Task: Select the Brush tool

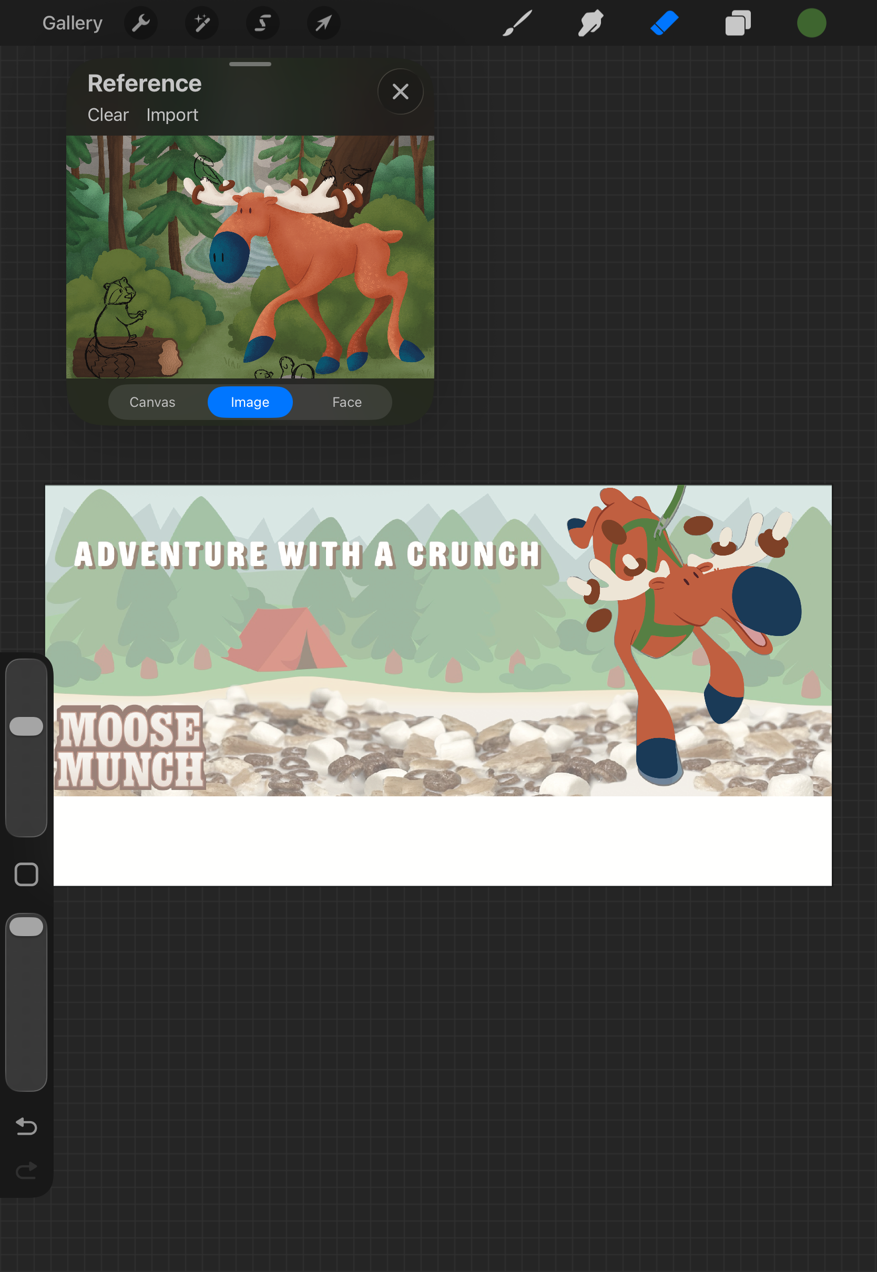Action: coord(517,23)
